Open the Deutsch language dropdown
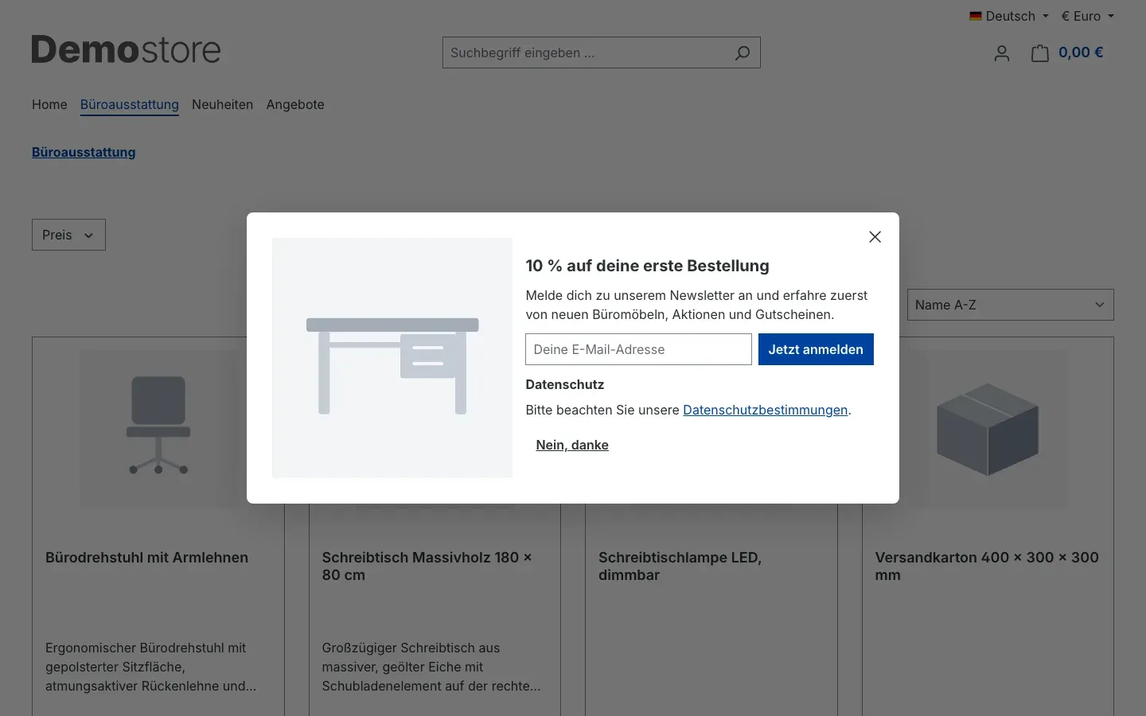The image size is (1146, 716). pos(1009,16)
